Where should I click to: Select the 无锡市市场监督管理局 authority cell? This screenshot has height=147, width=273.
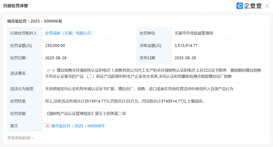tap(194, 33)
